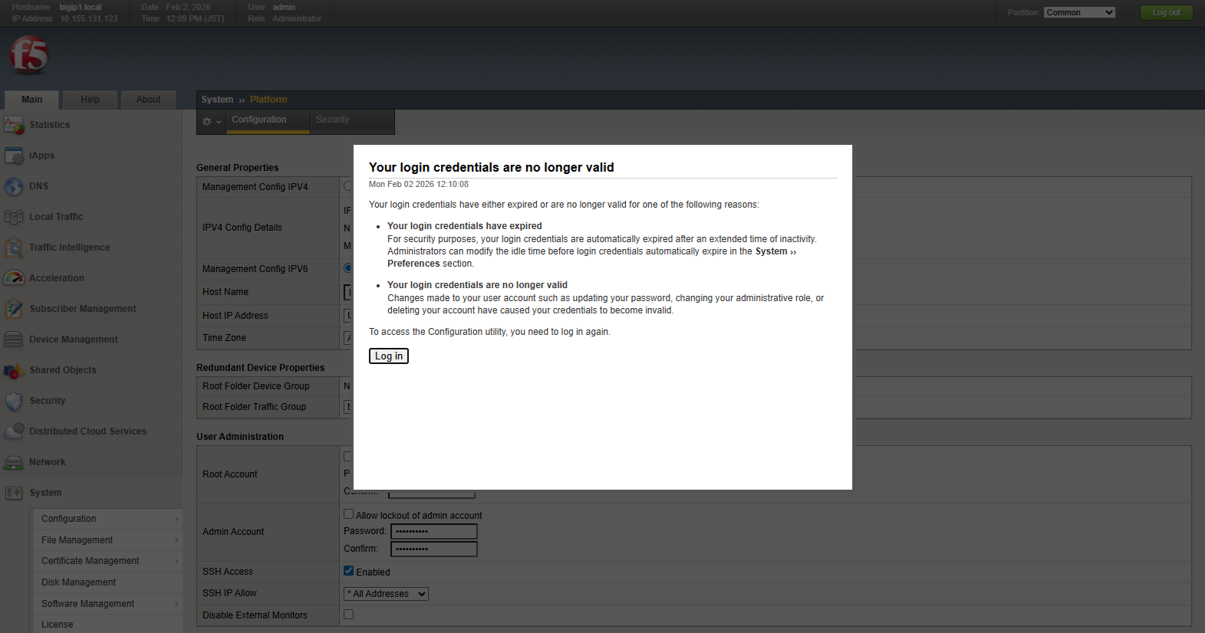Switch to the Main tab
The width and height of the screenshot is (1205, 633).
pyautogui.click(x=32, y=100)
